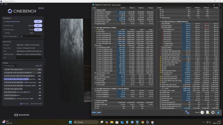Screen dimensions: 223x125
Task: Select the Thermal Limit sensor row
Action: [188, 100]
